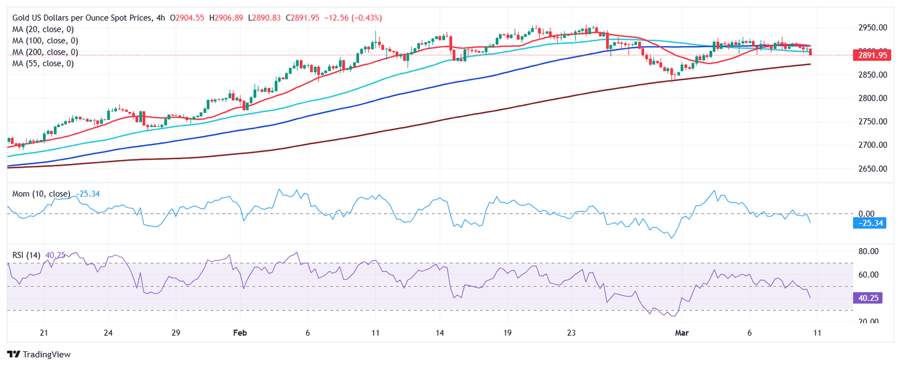This screenshot has width=901, height=366.
Task: Click the MA (20, close, 0) legend
Action: [45, 29]
